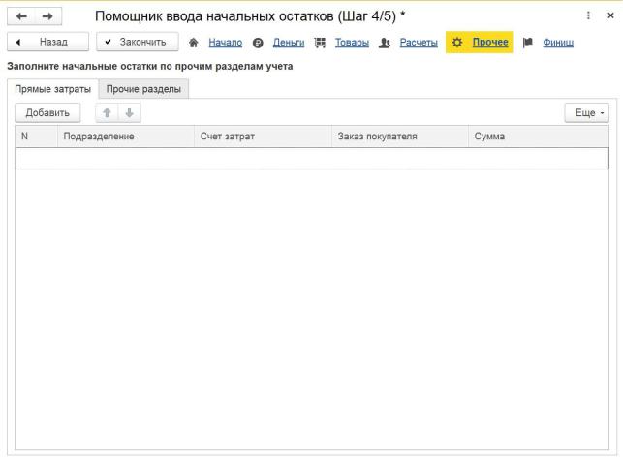
Task: Click the Добавить button
Action: tap(47, 112)
